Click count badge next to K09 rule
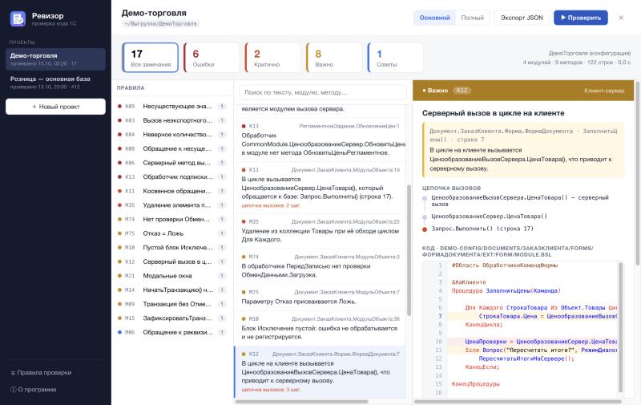This screenshot has height=405, width=641. click(222, 107)
